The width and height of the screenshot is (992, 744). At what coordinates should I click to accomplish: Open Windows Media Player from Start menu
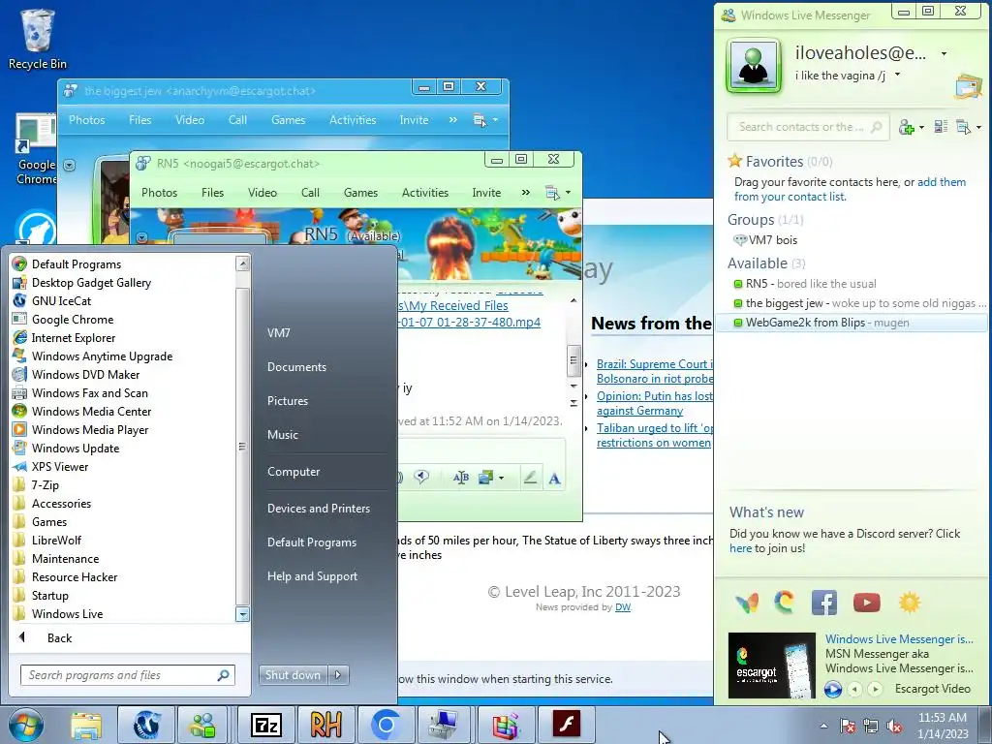pos(90,429)
